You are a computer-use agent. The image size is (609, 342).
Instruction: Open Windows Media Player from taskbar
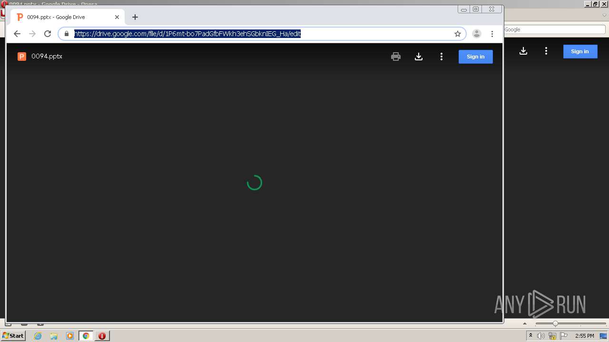coord(70,336)
